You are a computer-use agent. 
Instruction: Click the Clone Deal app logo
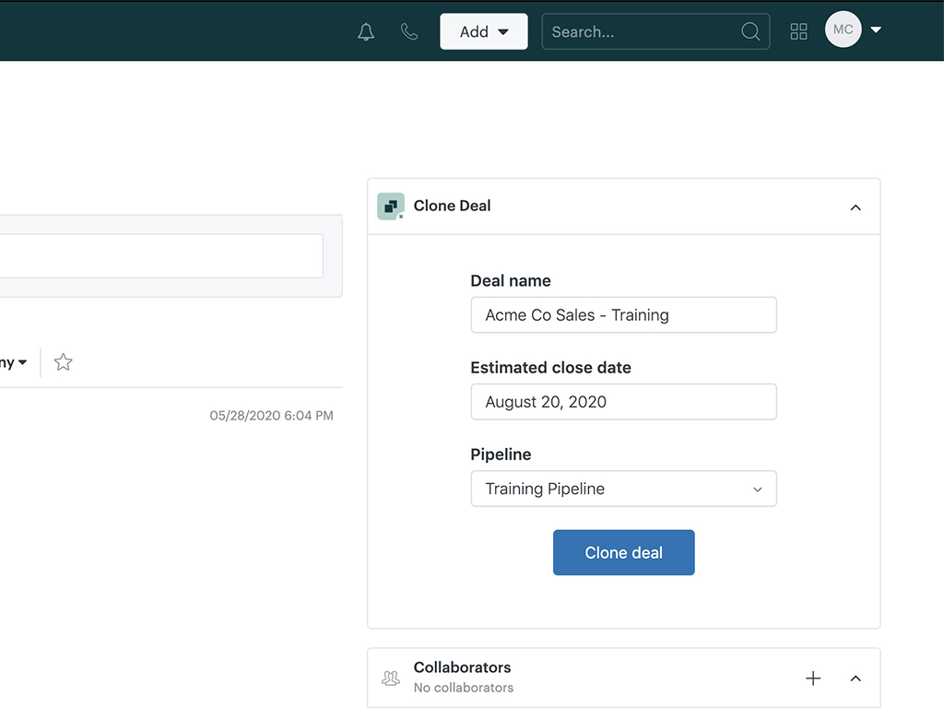tap(391, 206)
